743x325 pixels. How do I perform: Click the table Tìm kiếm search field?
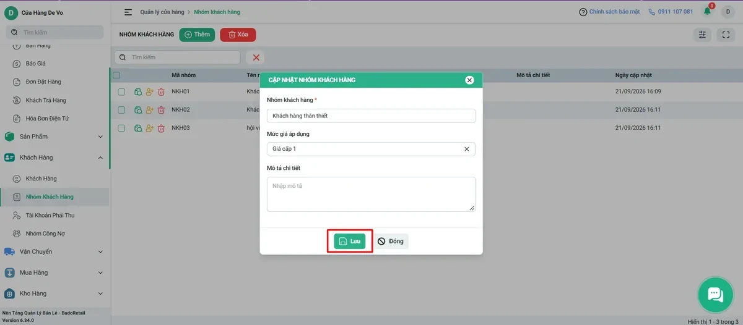(177, 57)
